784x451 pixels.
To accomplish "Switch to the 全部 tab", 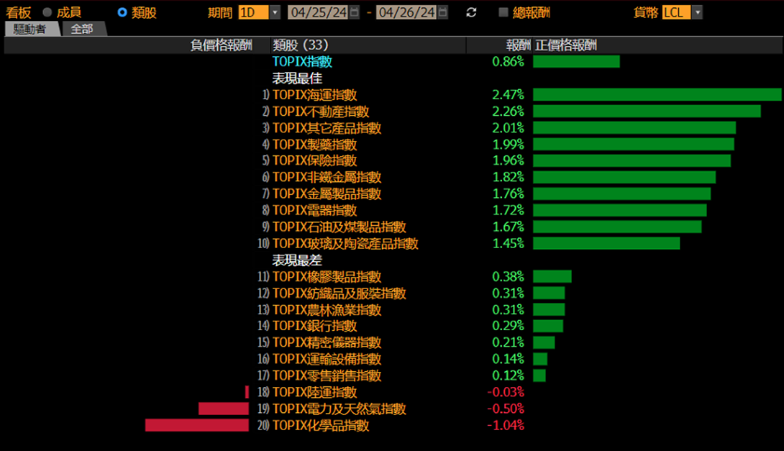I will click(x=83, y=29).
